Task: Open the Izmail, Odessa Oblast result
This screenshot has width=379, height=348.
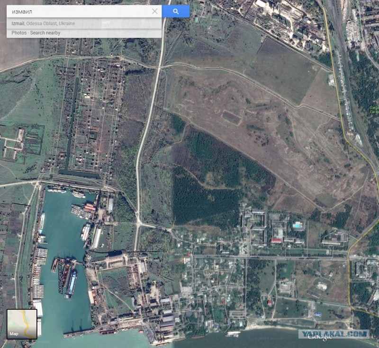Action: tap(84, 23)
